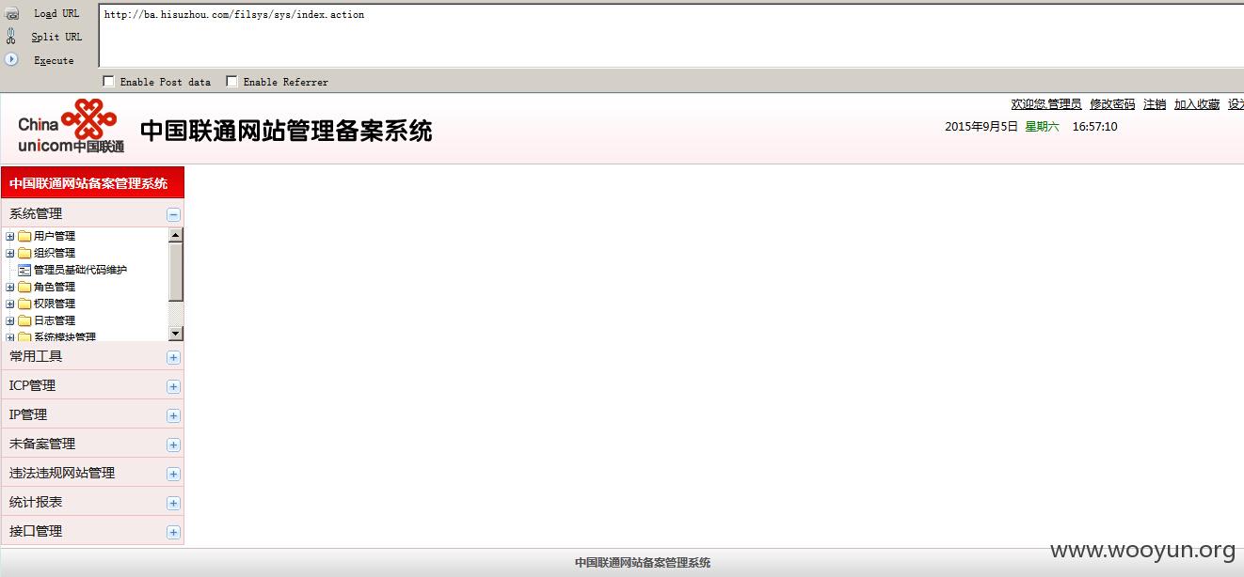Expand the 常用工具 section
The width and height of the screenshot is (1244, 577).
pyautogui.click(x=173, y=357)
